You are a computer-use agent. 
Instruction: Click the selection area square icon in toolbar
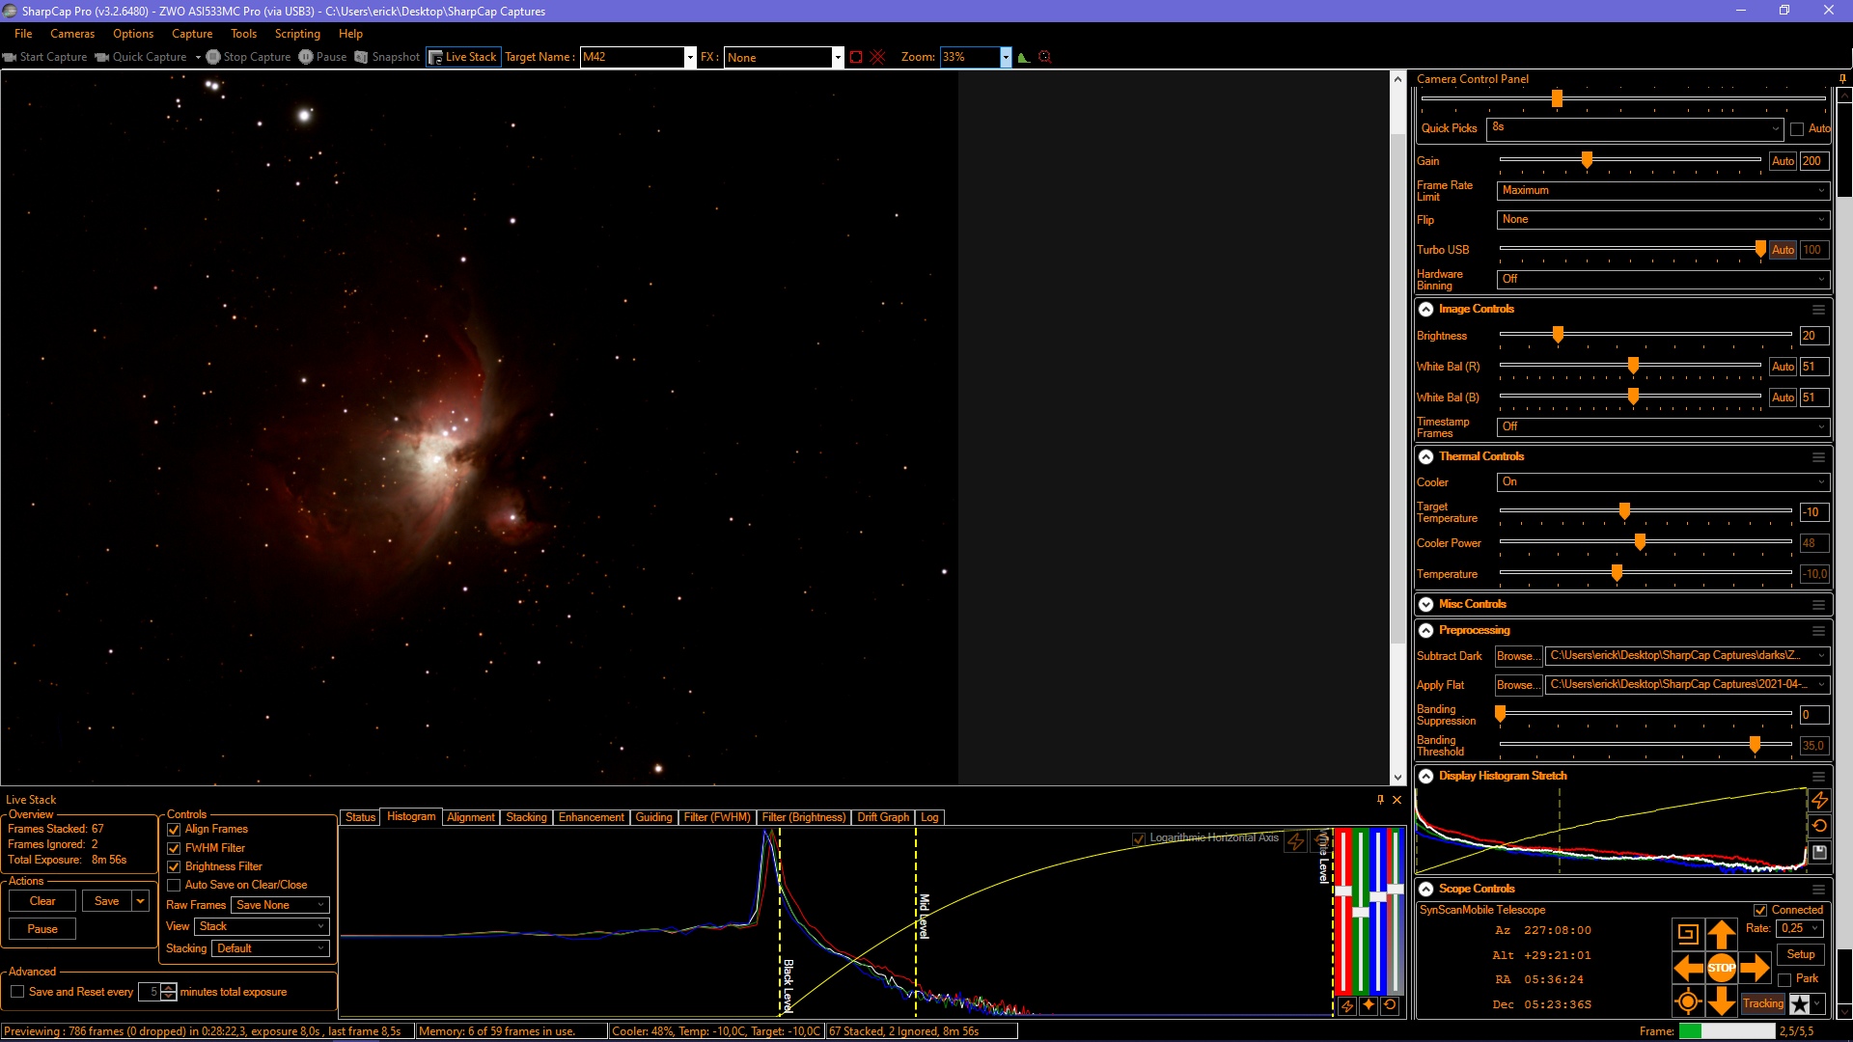click(856, 57)
